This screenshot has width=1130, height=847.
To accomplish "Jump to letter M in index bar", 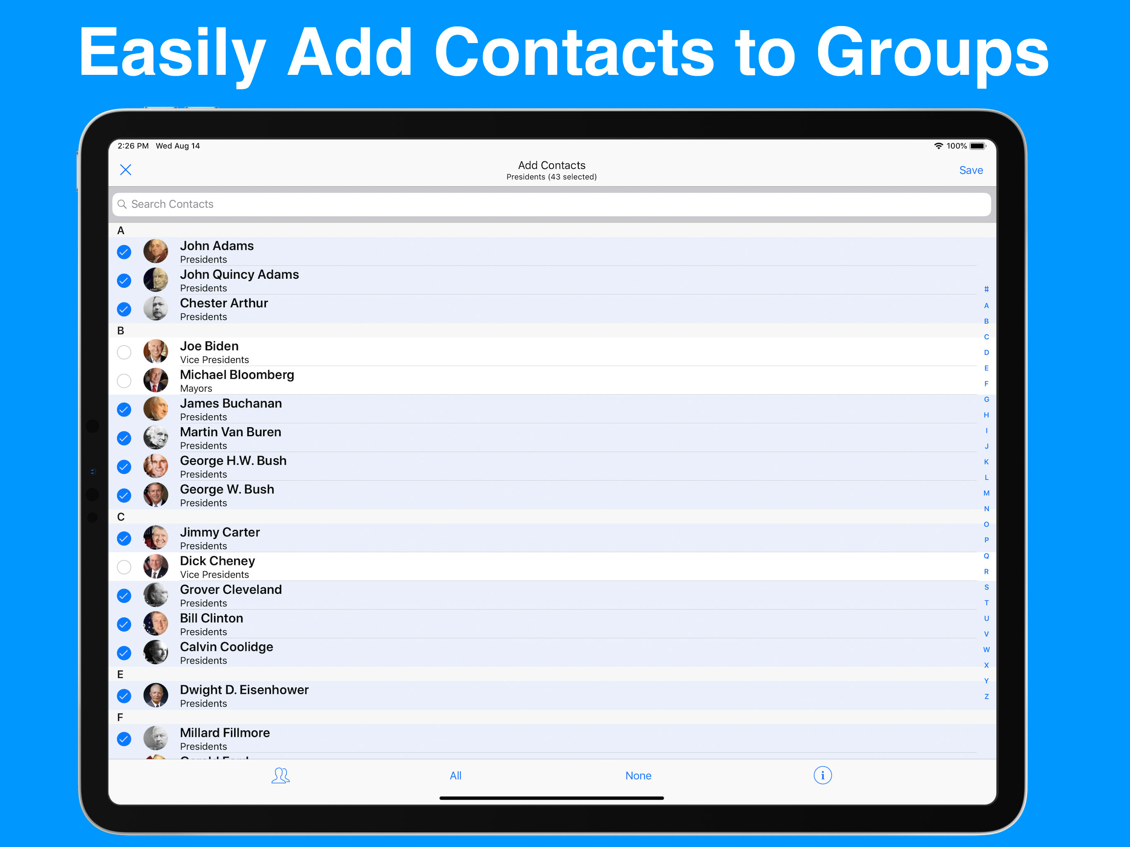I will tap(986, 493).
